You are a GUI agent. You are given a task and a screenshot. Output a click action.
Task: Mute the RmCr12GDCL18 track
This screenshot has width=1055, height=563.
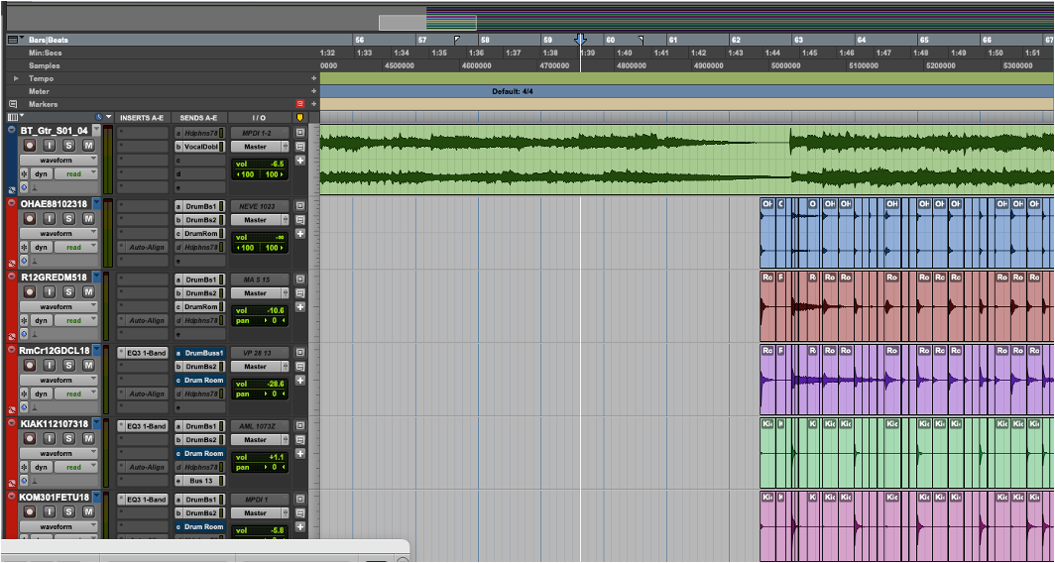click(x=88, y=365)
